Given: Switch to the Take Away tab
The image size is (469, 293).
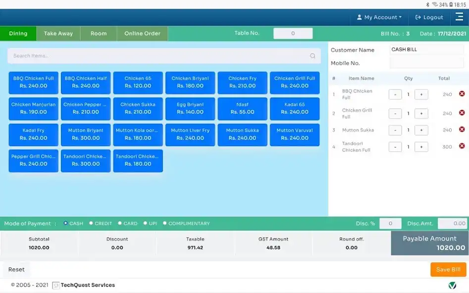Looking at the screenshot, I should coord(58,34).
